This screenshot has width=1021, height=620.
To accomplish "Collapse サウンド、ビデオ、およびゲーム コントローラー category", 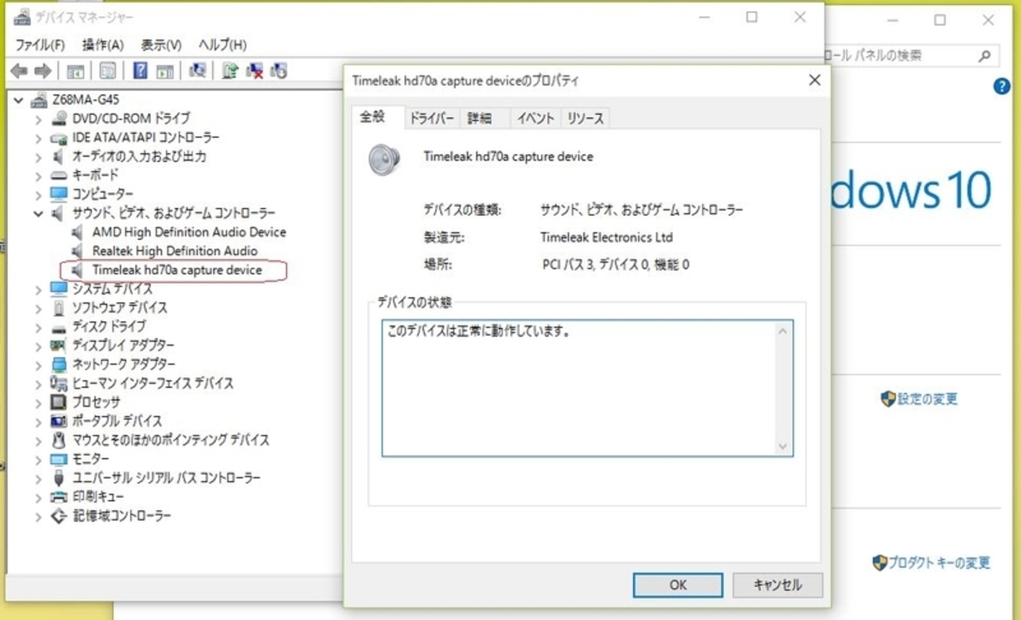I will [x=38, y=213].
